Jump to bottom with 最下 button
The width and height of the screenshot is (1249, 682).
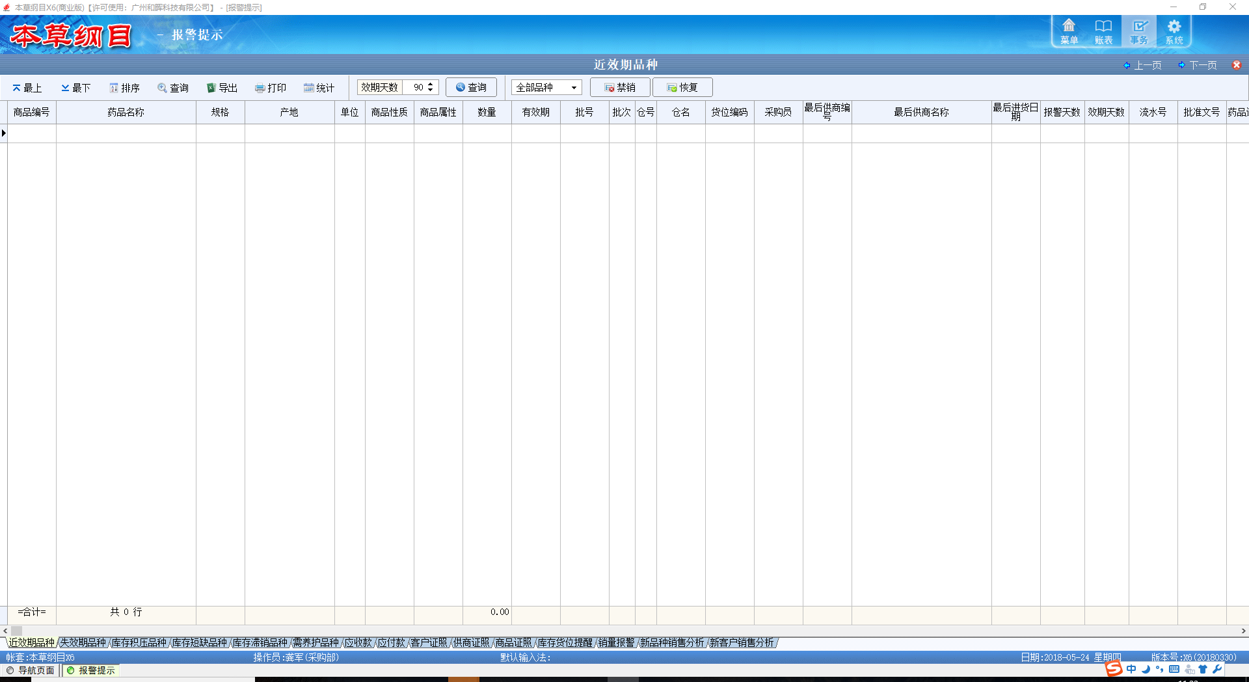(75, 88)
